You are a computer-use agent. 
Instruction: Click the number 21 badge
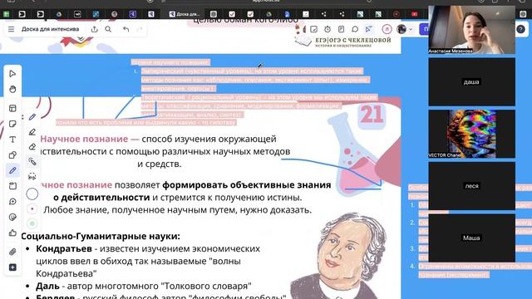(x=372, y=115)
